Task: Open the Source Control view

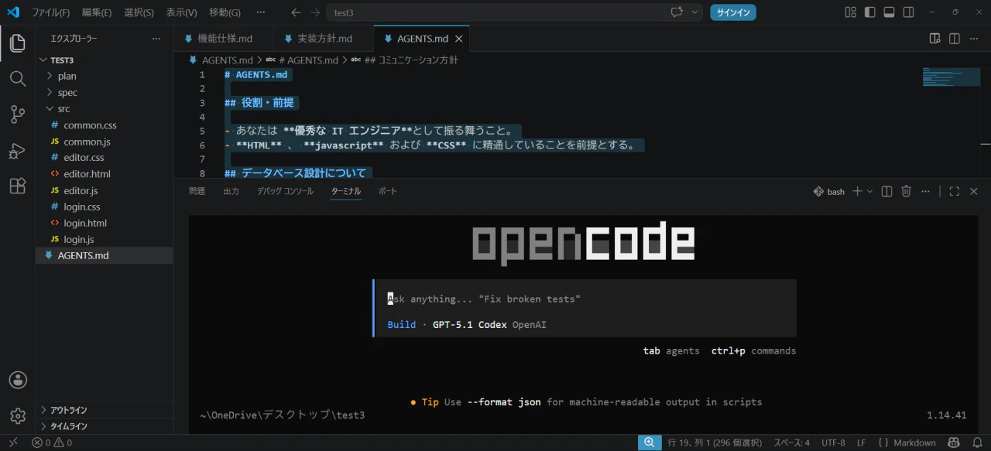Action: (17, 114)
